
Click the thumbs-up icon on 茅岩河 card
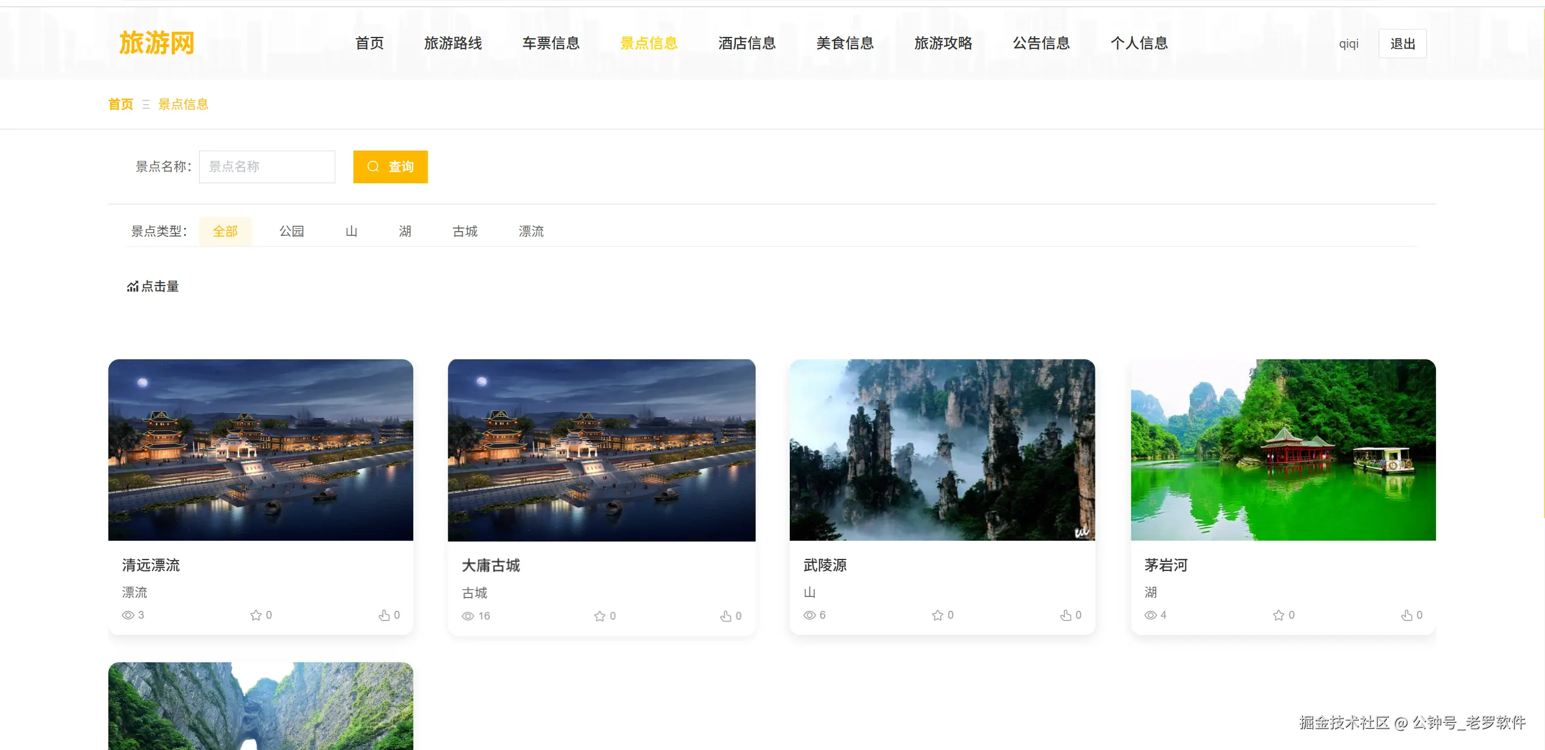pyautogui.click(x=1406, y=615)
